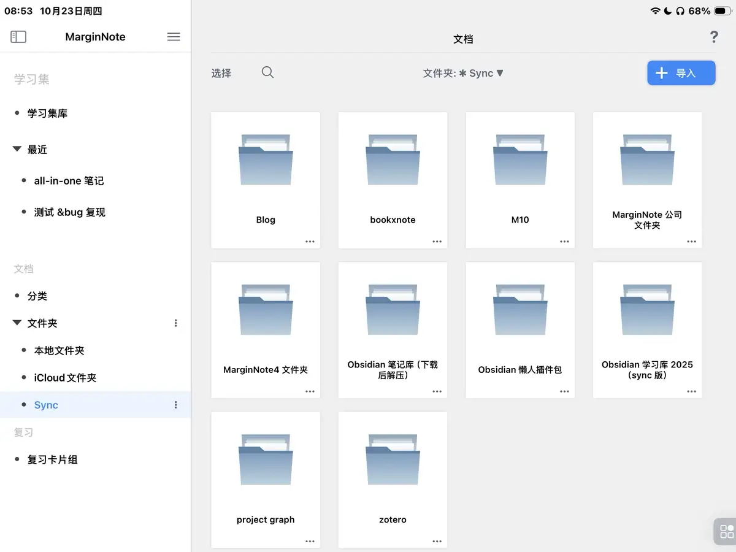
Task: Open 复习卡片组 in the sidebar
Action: tap(53, 459)
